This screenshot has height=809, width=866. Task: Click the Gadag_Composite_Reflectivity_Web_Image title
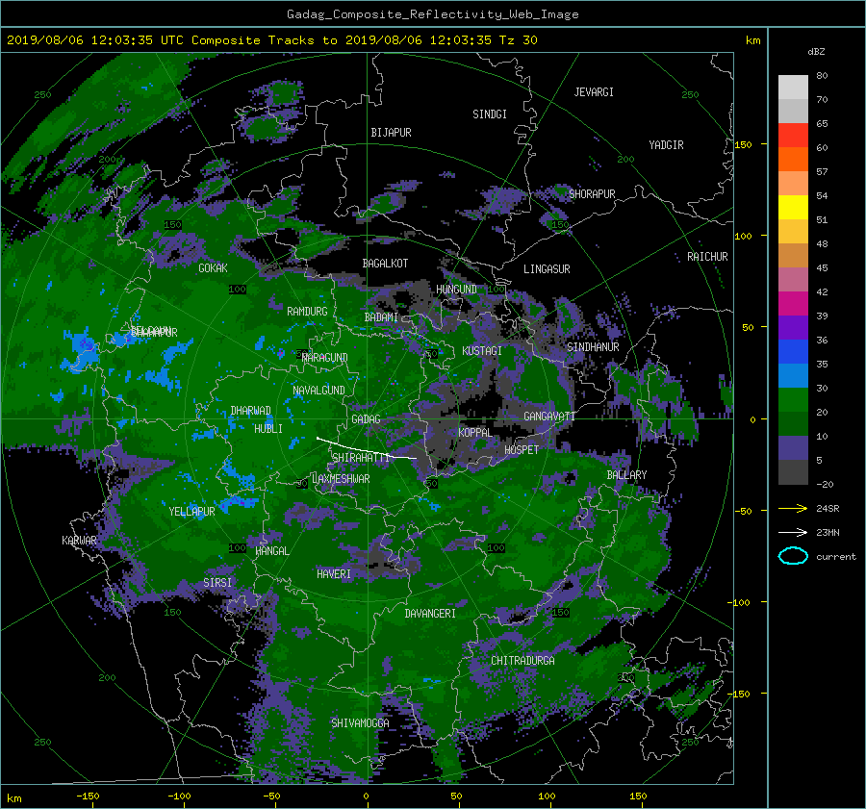point(432,14)
